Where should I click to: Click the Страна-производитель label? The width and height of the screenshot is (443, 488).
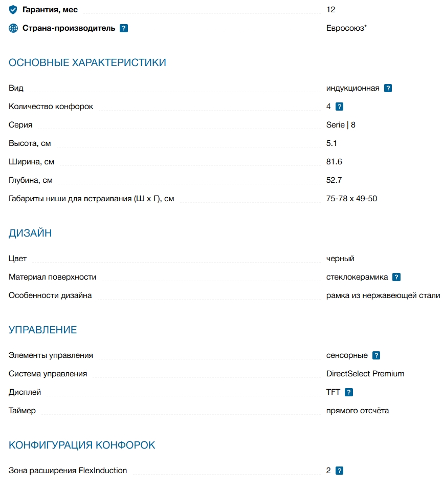pyautogui.click(x=69, y=28)
